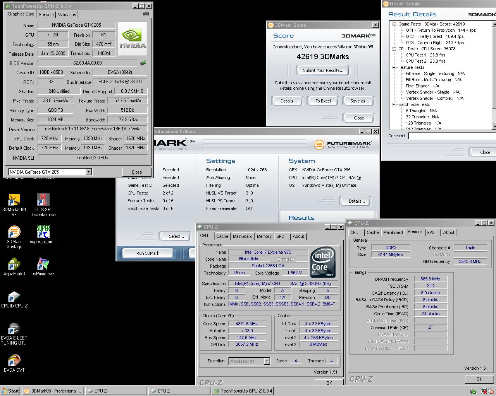Click GPU-Z title bar application icon
This screenshot has width=496, height=396.
pos(7,6)
